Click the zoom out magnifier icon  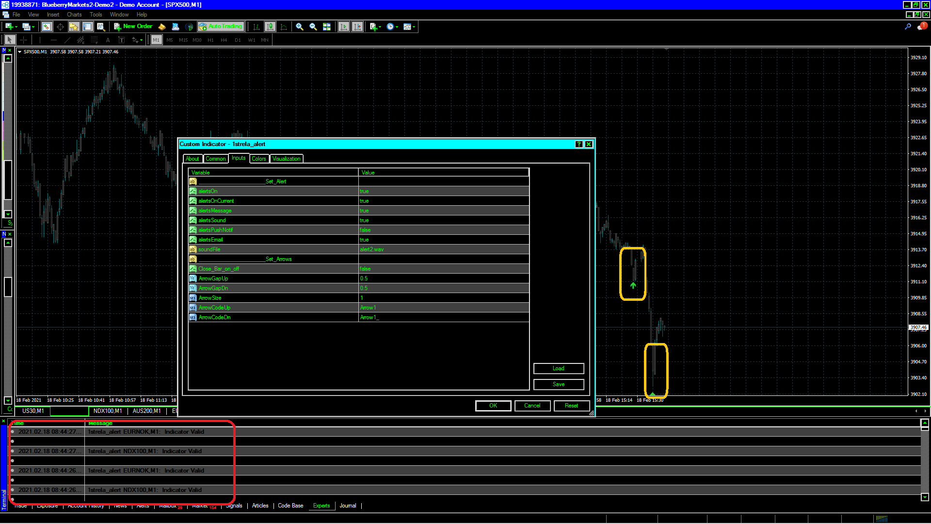pos(313,27)
